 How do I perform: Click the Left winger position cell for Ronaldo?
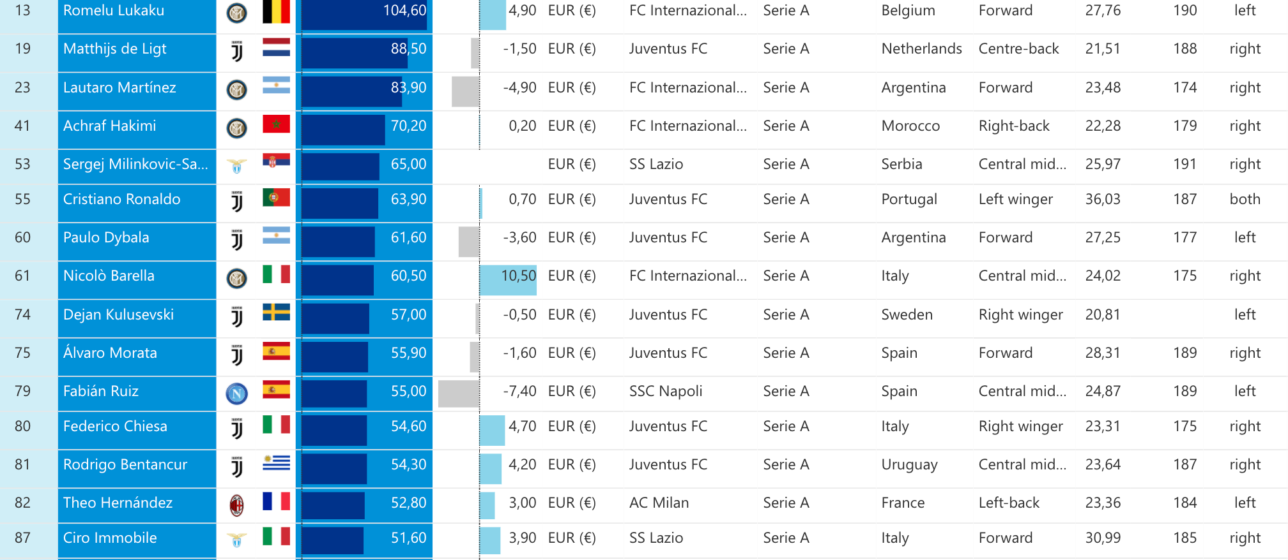(x=1016, y=199)
